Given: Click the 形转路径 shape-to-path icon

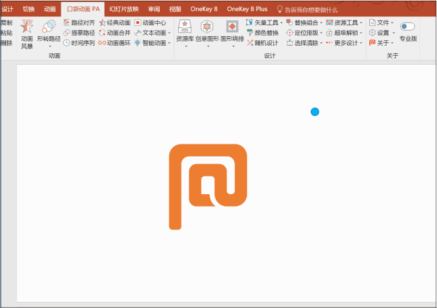Looking at the screenshot, I should click(48, 27).
